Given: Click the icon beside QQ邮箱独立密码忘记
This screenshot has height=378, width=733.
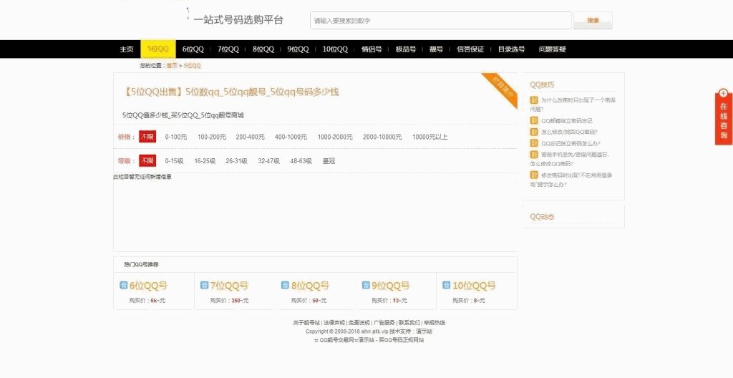Looking at the screenshot, I should [x=534, y=121].
